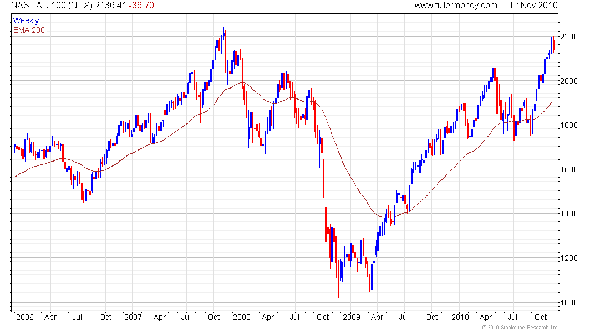
Task: Click the 2200 price axis label
Action: point(569,37)
